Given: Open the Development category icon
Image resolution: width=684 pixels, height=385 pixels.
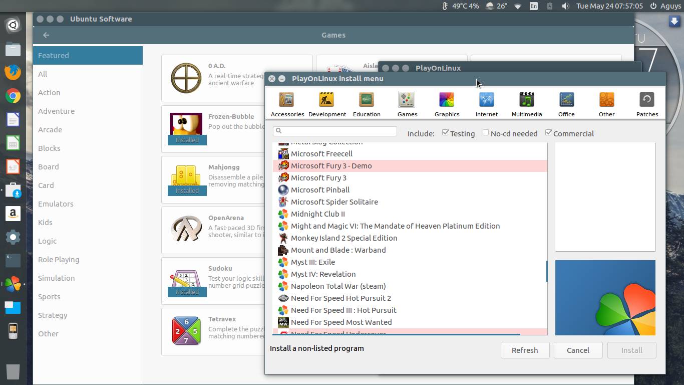Looking at the screenshot, I should [x=327, y=100].
